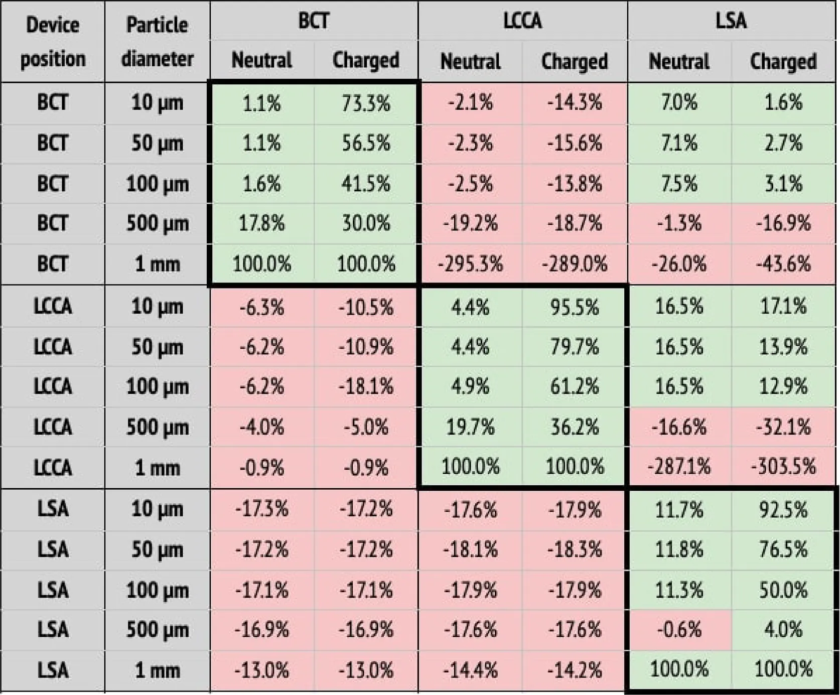This screenshot has width=840, height=695.
Task: Click the 41.5% cell
Action: click(366, 184)
